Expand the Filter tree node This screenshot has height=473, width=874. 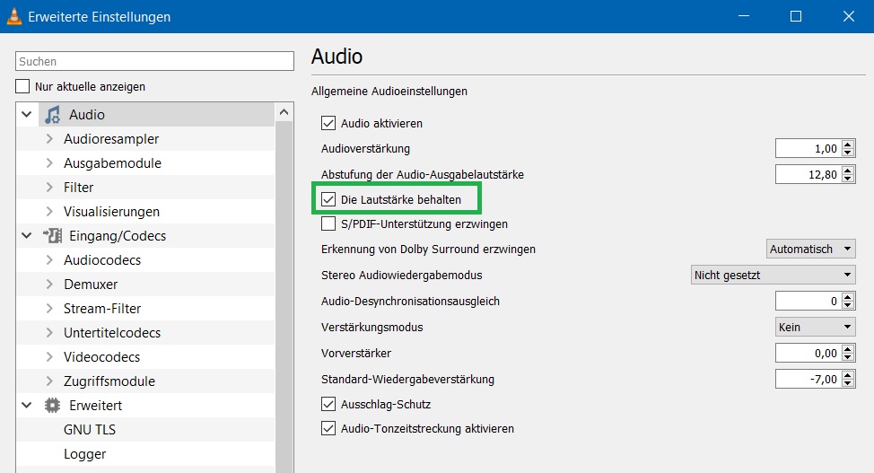(49, 188)
